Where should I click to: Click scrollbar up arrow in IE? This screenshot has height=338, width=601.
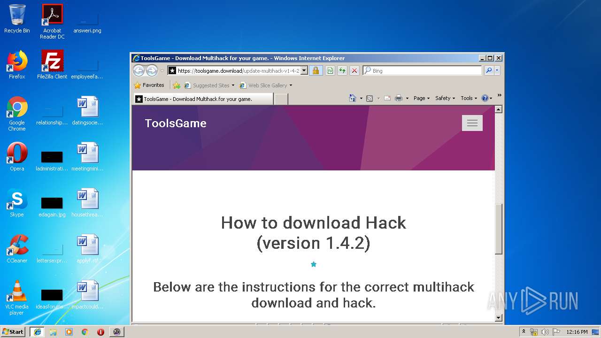click(499, 109)
